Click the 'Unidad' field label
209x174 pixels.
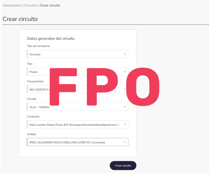pyautogui.click(x=31, y=134)
